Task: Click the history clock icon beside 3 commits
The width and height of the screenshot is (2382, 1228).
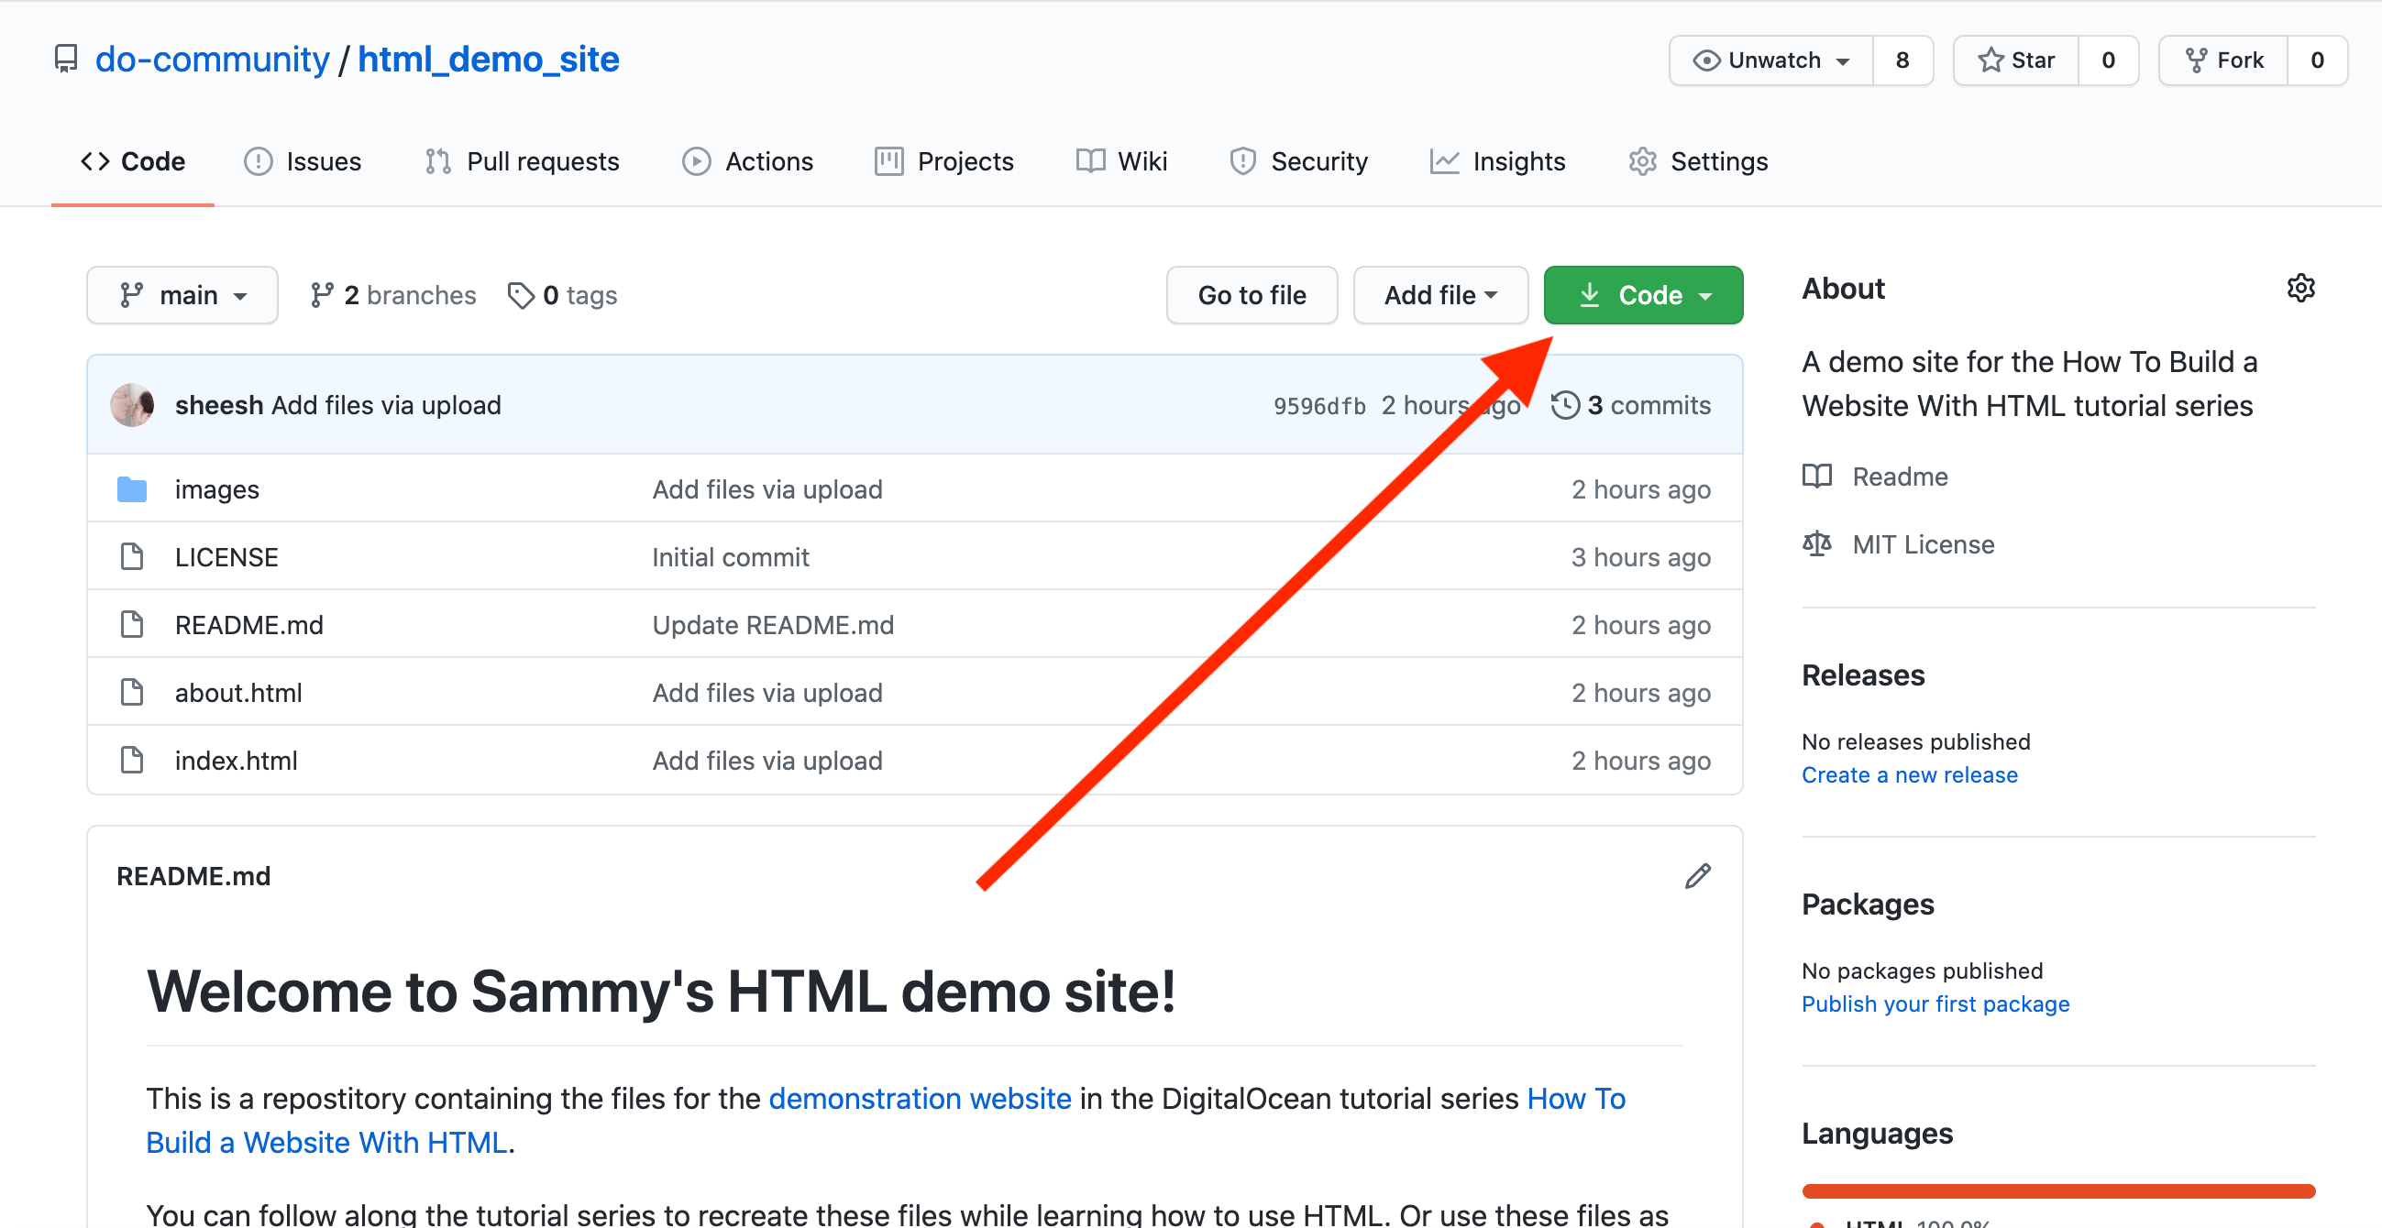Action: click(1564, 406)
